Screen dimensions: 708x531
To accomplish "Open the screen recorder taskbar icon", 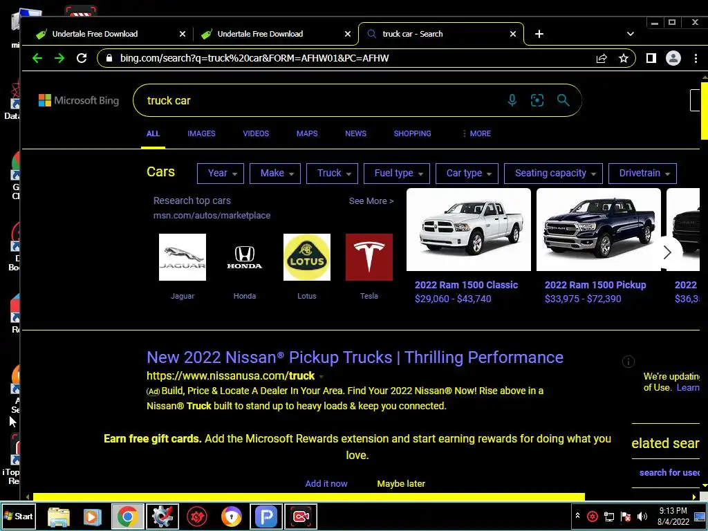I will tap(301, 516).
